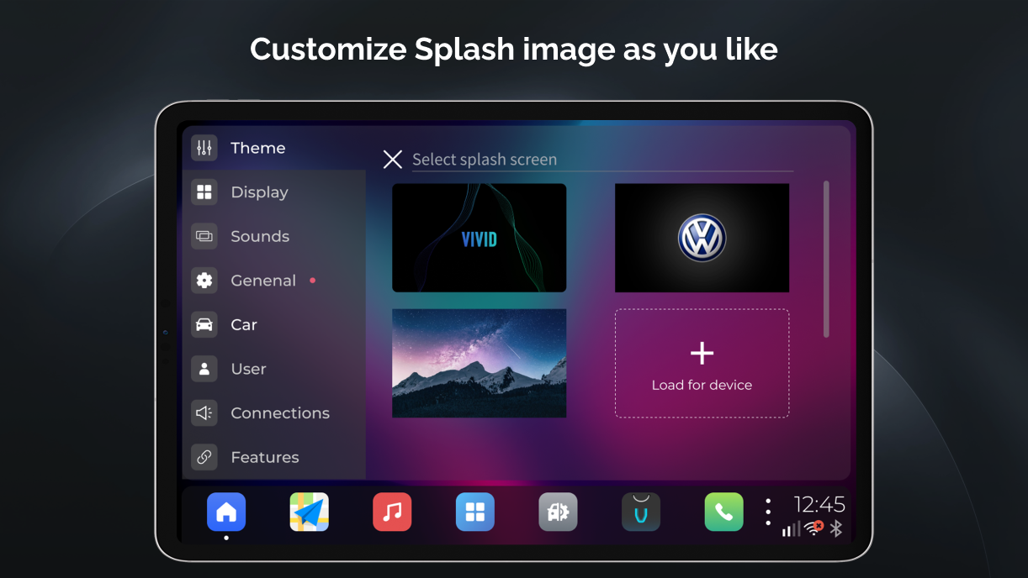Click the Load for device button
Screen dimensions: 1028x578
[x=702, y=363]
